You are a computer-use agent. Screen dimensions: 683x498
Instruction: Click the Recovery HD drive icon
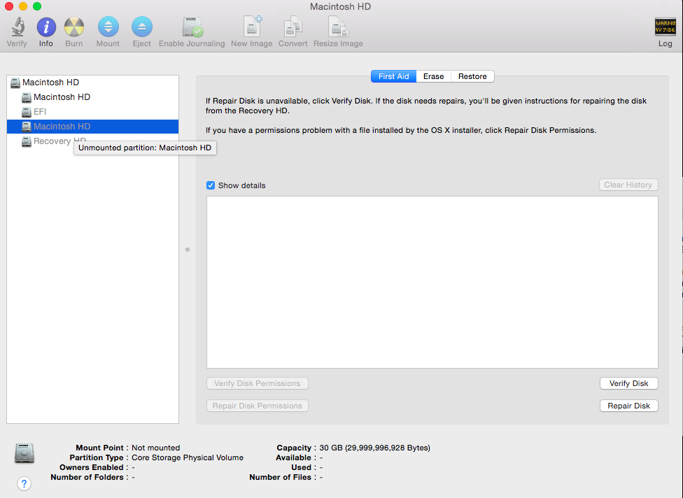(27, 141)
